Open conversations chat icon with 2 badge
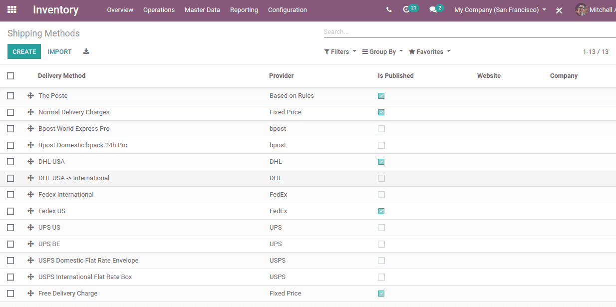This screenshot has height=307, width=616. pos(436,9)
